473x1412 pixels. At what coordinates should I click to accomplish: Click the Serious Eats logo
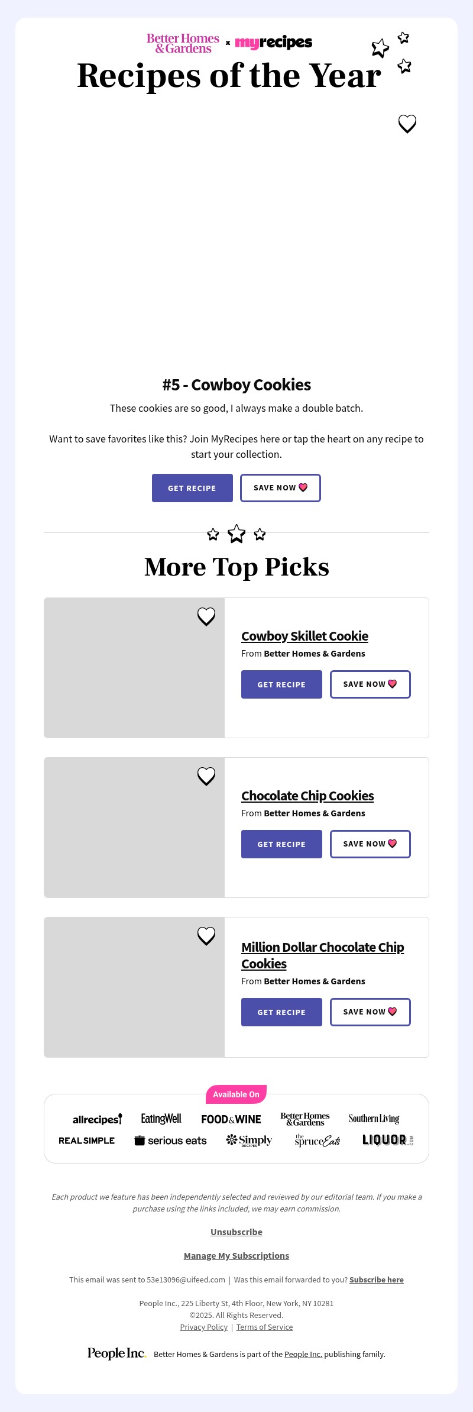click(170, 1140)
